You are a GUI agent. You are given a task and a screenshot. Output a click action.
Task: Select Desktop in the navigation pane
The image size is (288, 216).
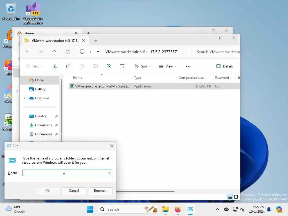39,116
